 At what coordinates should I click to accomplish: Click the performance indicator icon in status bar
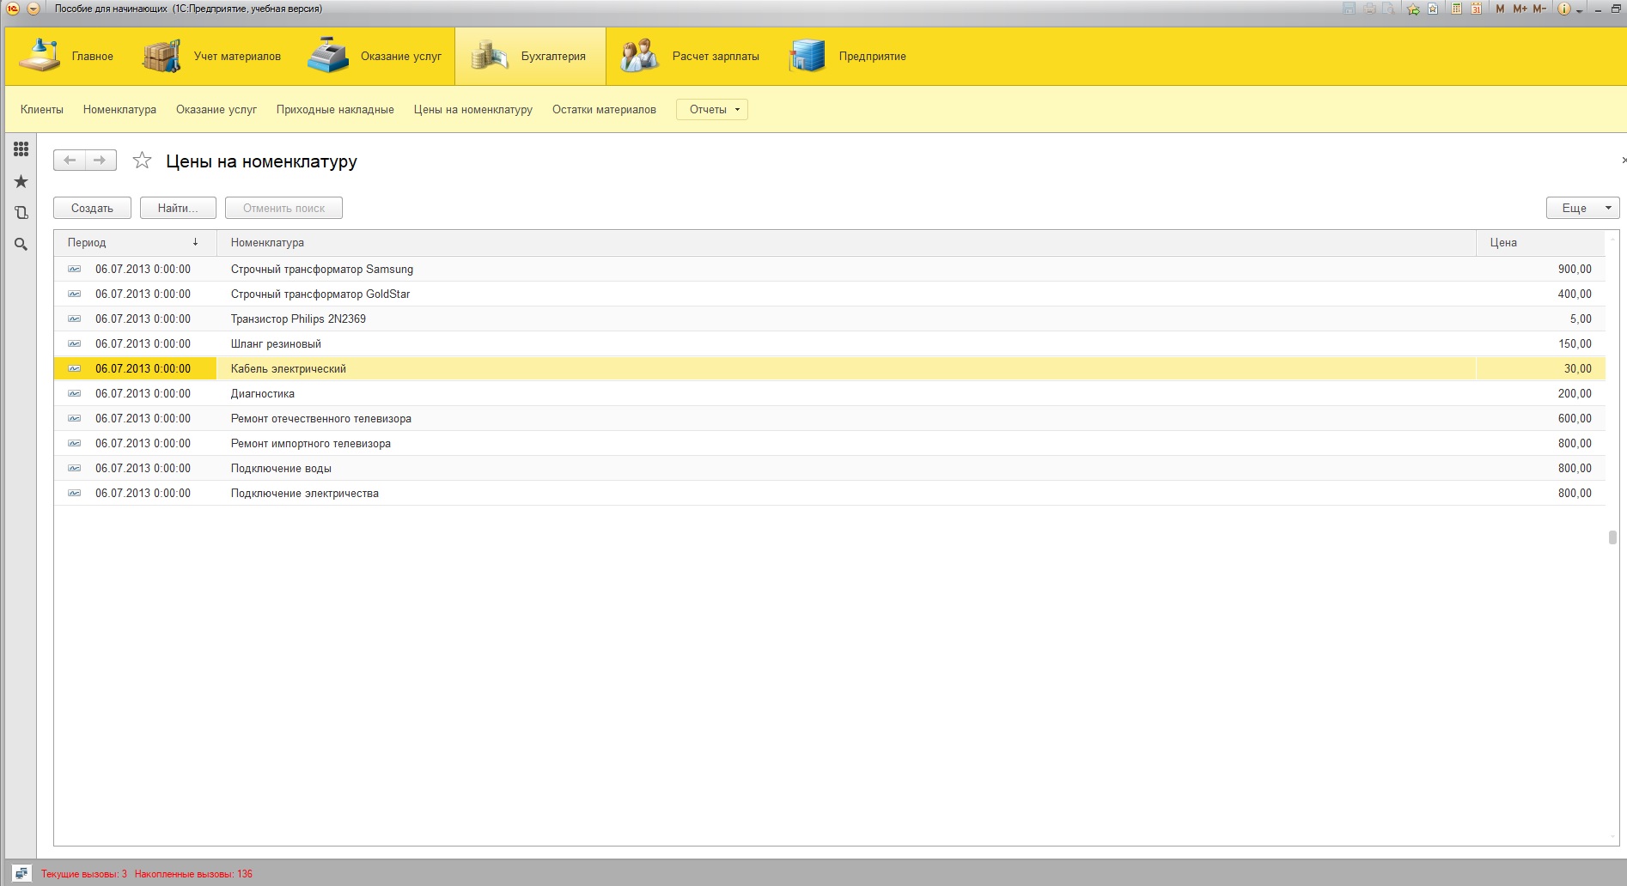21,873
